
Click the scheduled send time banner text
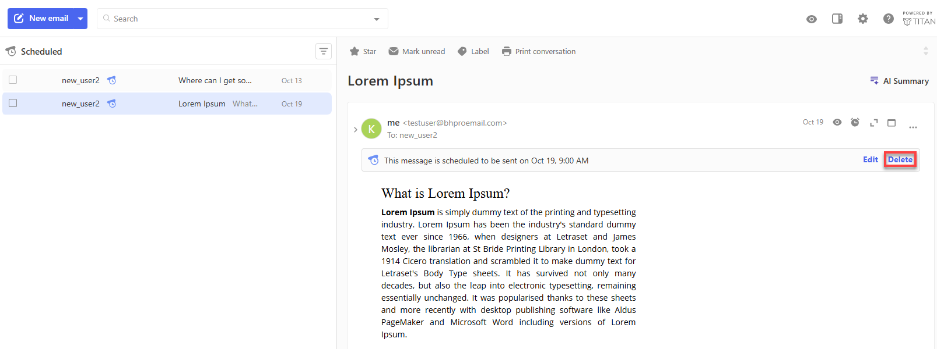pyautogui.click(x=486, y=161)
